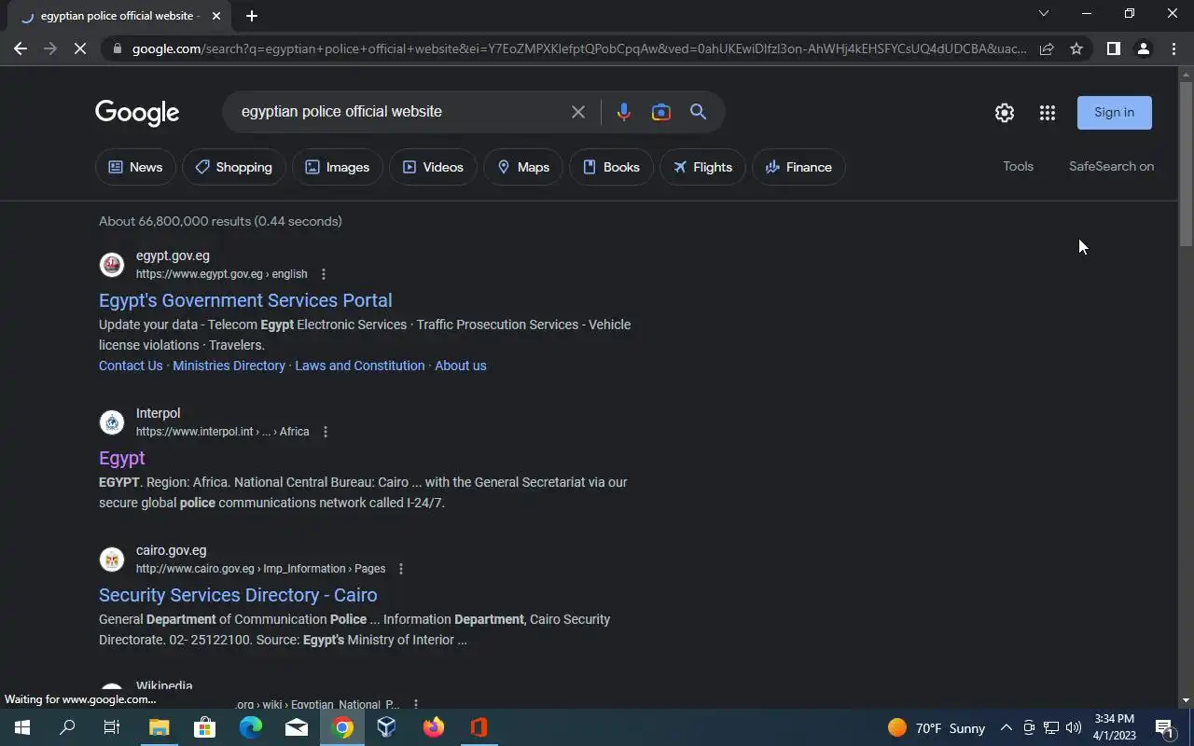1194x746 pixels.
Task: Open the browser side panel
Action: tap(1113, 48)
